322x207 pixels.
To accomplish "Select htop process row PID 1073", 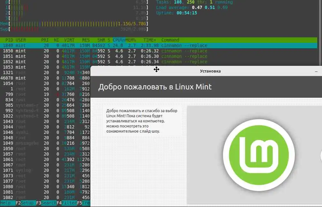I will point(45,176).
